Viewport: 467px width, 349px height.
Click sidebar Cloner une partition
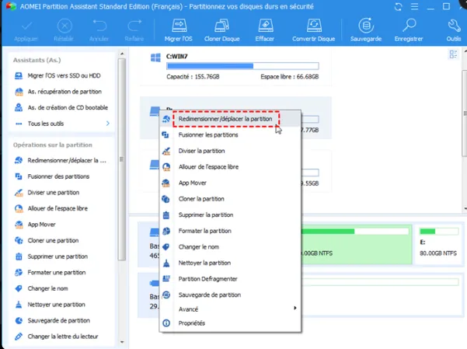pyautogui.click(x=47, y=240)
